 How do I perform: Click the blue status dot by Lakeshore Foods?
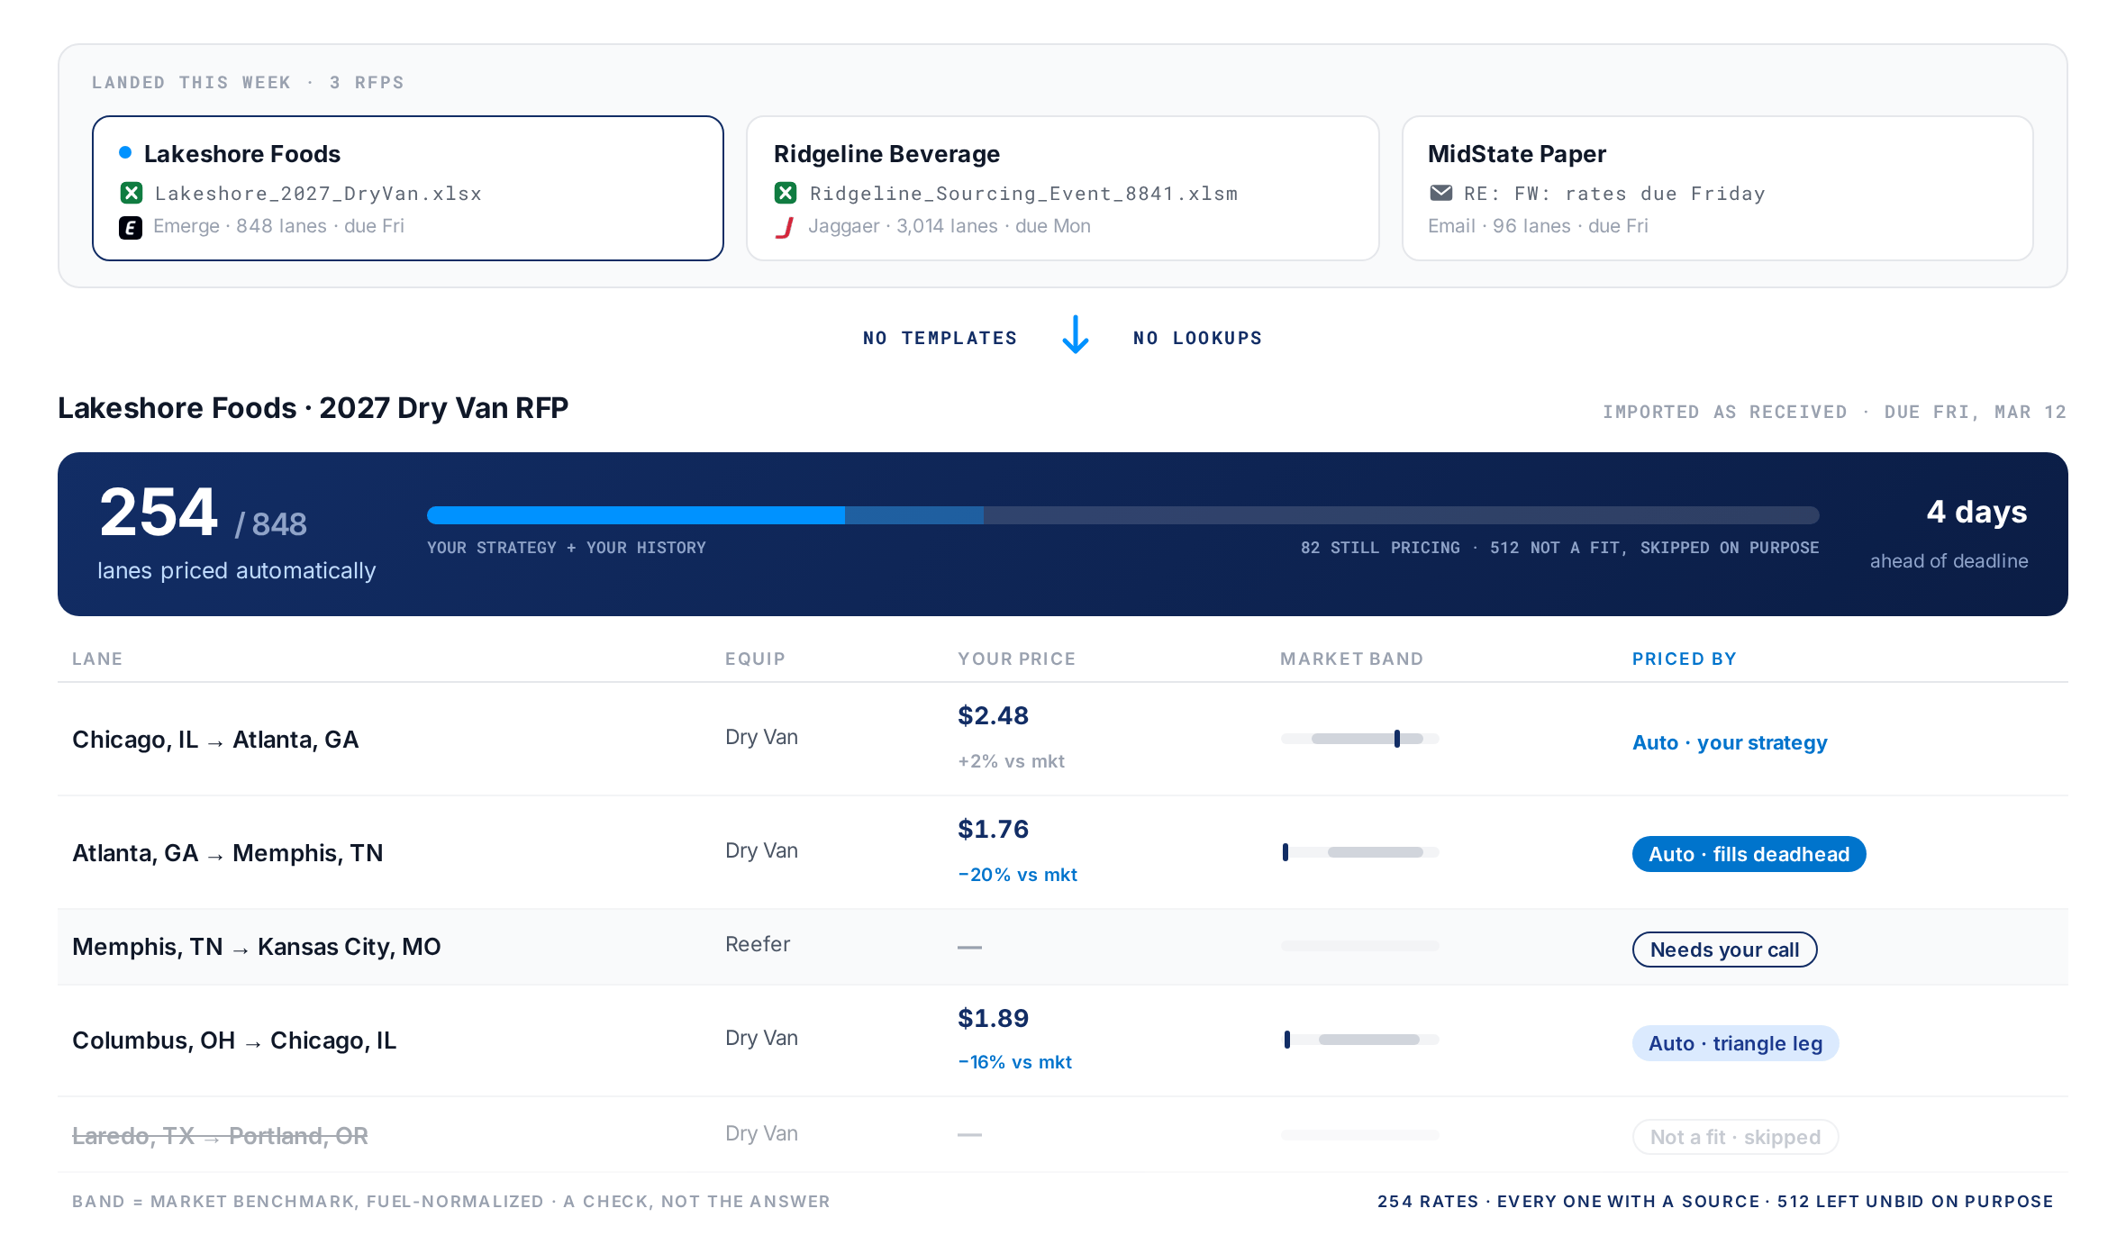(x=125, y=152)
